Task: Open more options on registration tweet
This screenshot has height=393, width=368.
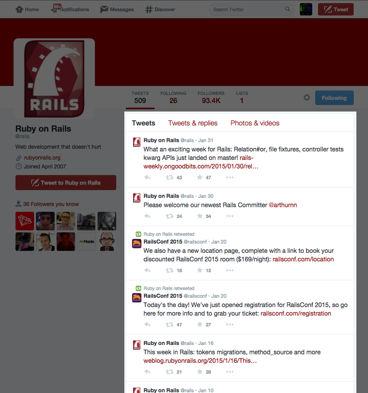Action: [x=230, y=324]
